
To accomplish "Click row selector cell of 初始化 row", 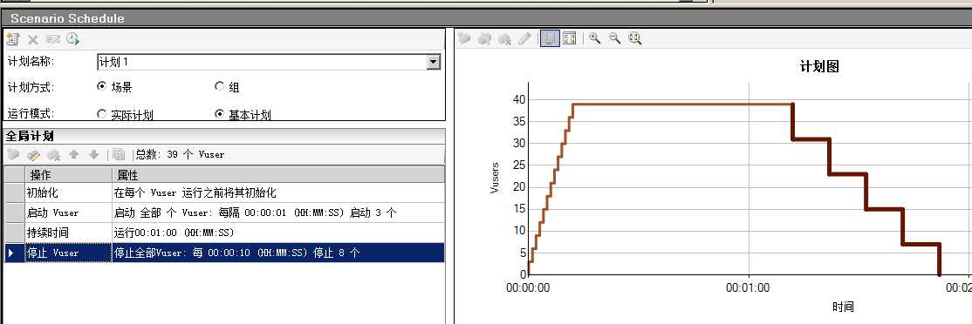I will pos(14,192).
